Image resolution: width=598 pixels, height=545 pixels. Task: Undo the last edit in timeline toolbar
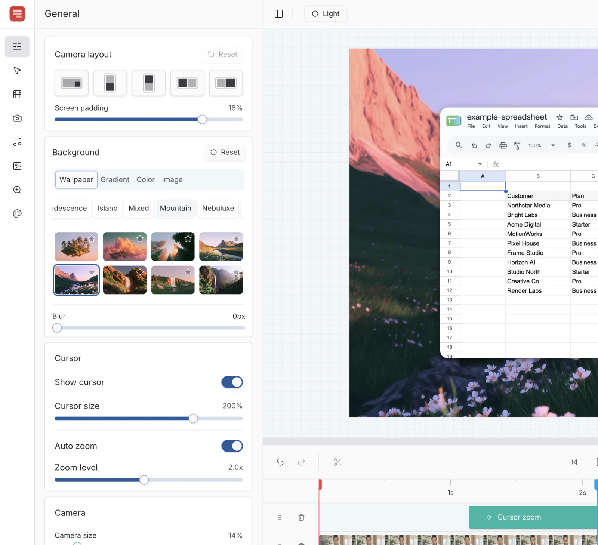280,462
